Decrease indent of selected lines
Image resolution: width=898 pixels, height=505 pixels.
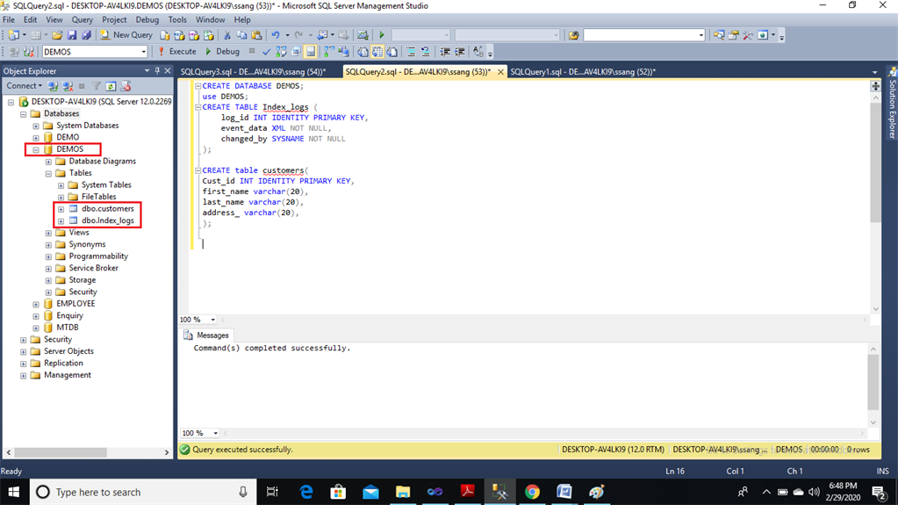click(444, 52)
